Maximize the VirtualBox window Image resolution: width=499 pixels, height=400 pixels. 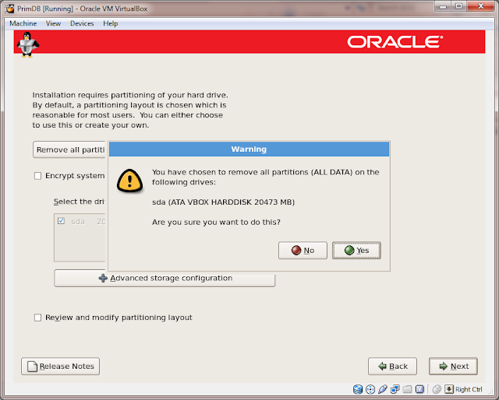pos(458,6)
